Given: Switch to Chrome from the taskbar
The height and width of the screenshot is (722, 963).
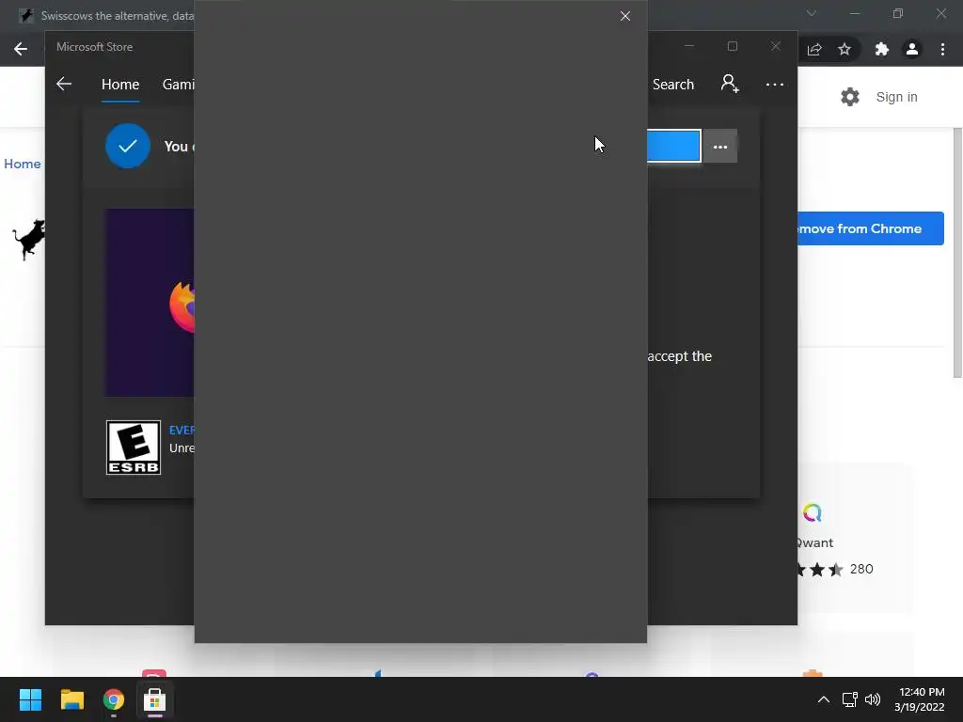Looking at the screenshot, I should 114,699.
